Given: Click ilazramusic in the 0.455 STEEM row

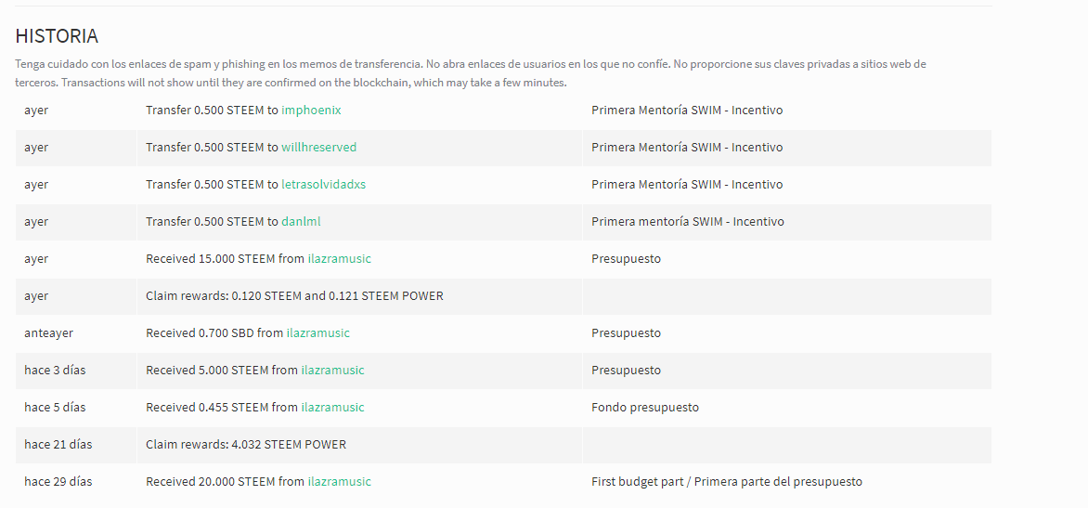Looking at the screenshot, I should (332, 408).
